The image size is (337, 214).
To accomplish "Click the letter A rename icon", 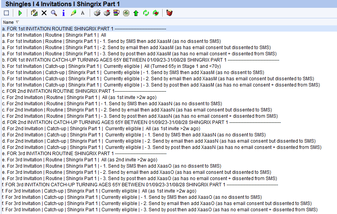I will [x=83, y=13].
